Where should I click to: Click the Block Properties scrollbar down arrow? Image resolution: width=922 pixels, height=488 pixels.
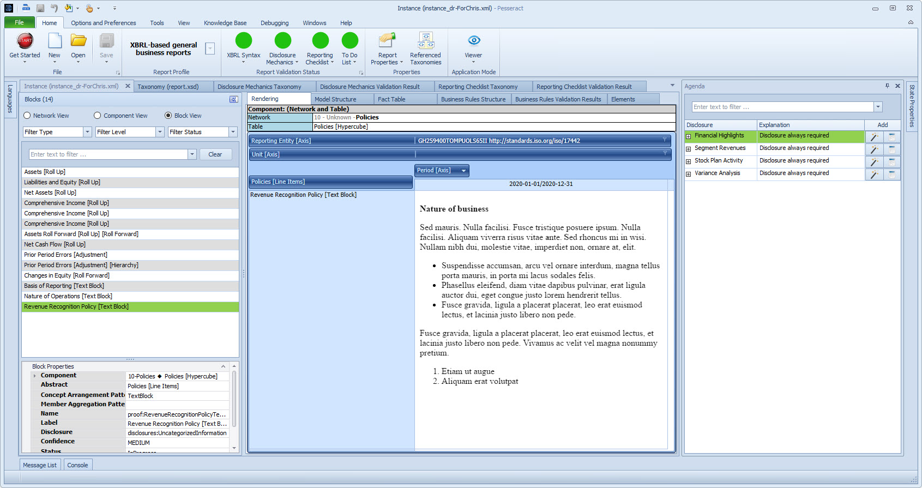(x=234, y=448)
